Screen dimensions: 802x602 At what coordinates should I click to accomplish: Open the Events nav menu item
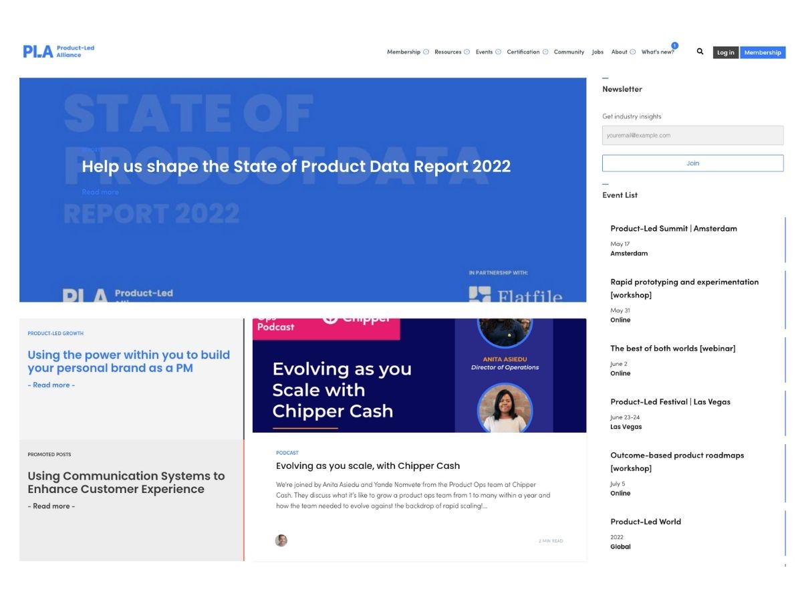[484, 52]
